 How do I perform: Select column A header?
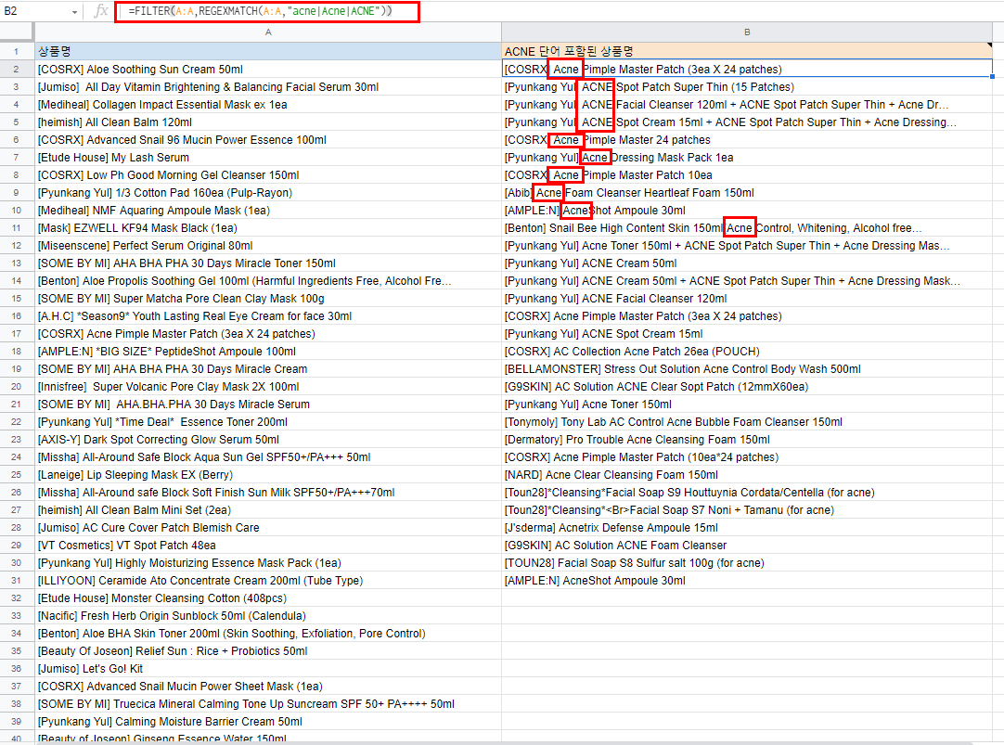pos(268,32)
